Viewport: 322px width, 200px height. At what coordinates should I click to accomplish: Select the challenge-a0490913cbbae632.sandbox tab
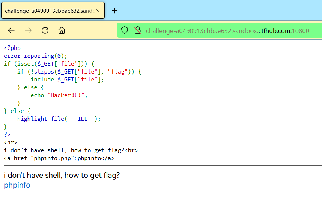tap(53, 11)
